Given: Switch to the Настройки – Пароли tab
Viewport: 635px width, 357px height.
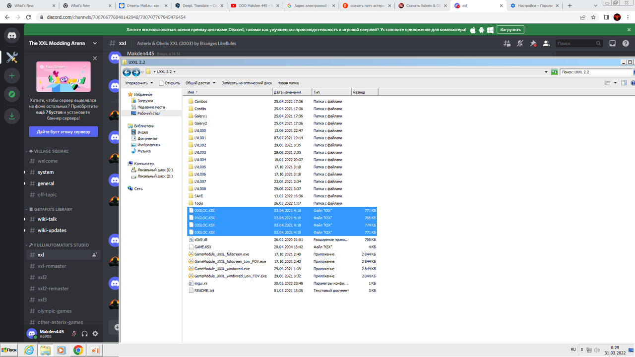Looking at the screenshot, I should 534,5.
